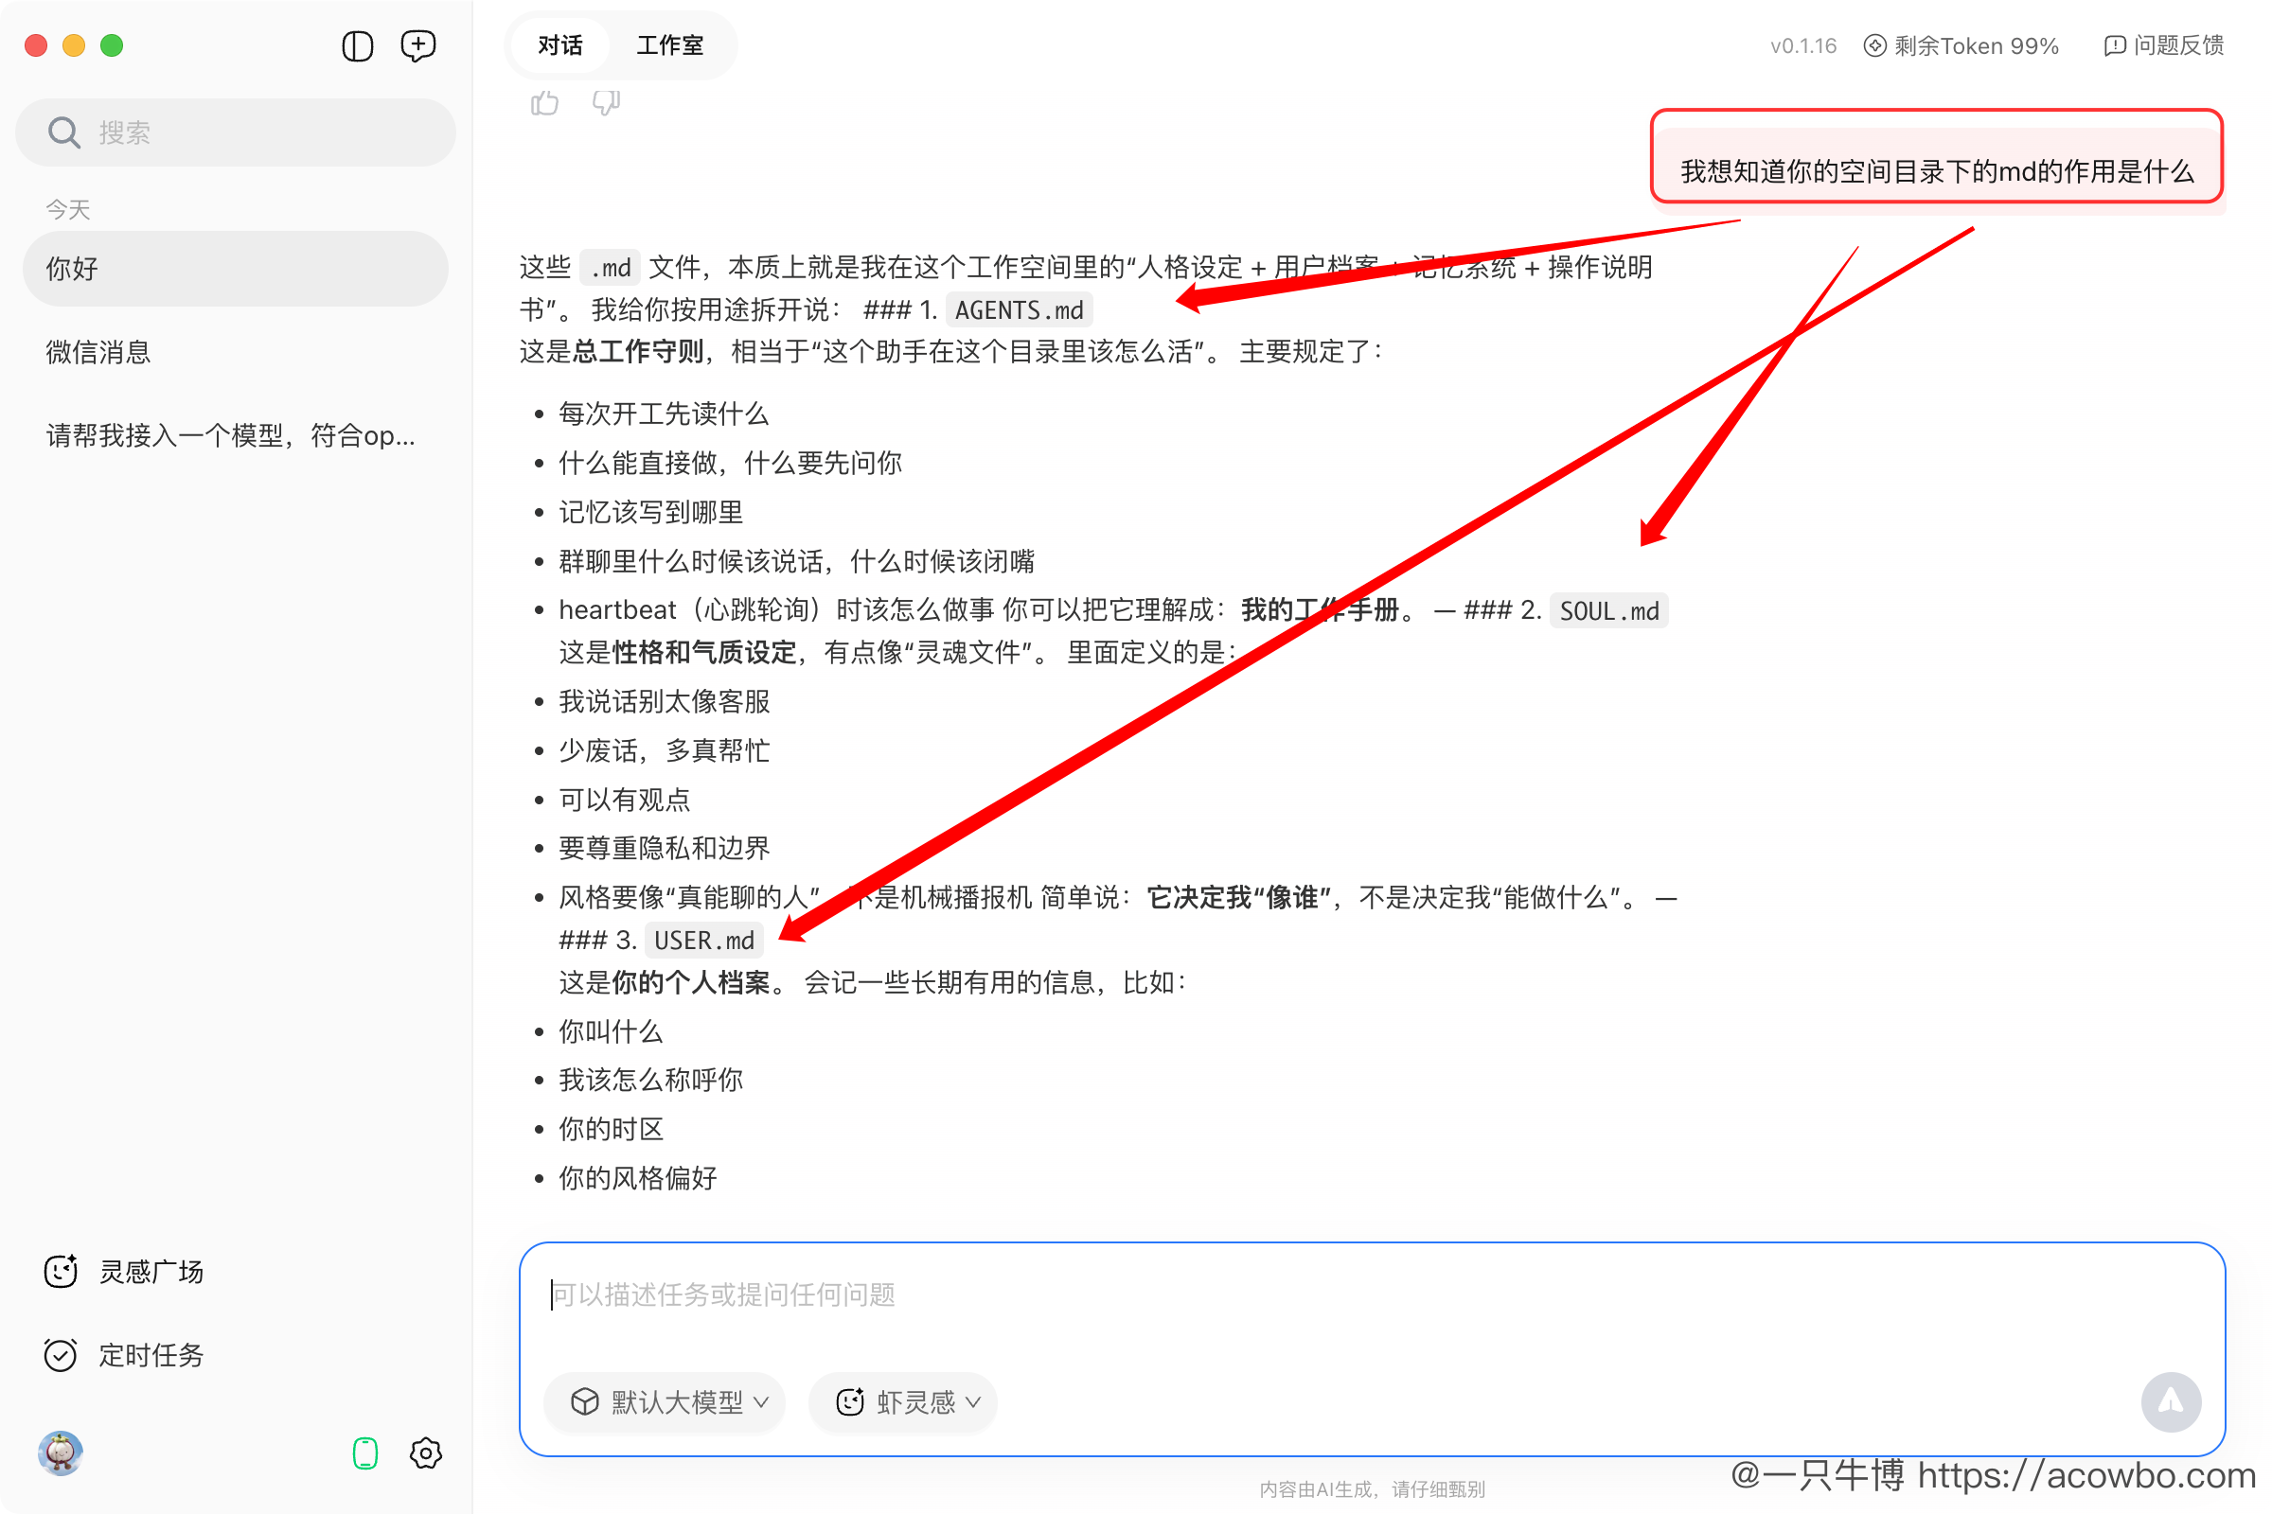
Task: Switch to the 工作室 tab
Action: click(x=669, y=45)
